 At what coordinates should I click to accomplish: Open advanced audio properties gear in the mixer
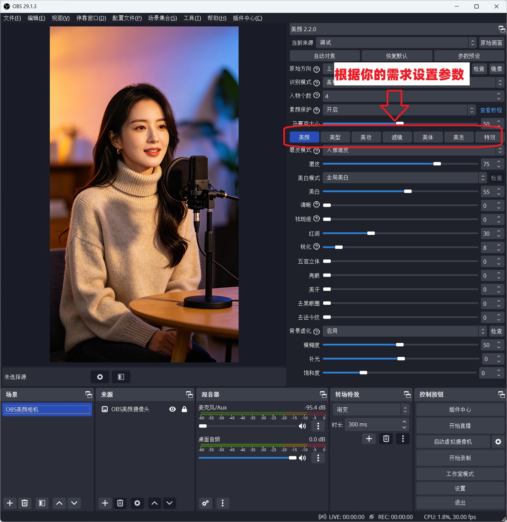point(205,503)
